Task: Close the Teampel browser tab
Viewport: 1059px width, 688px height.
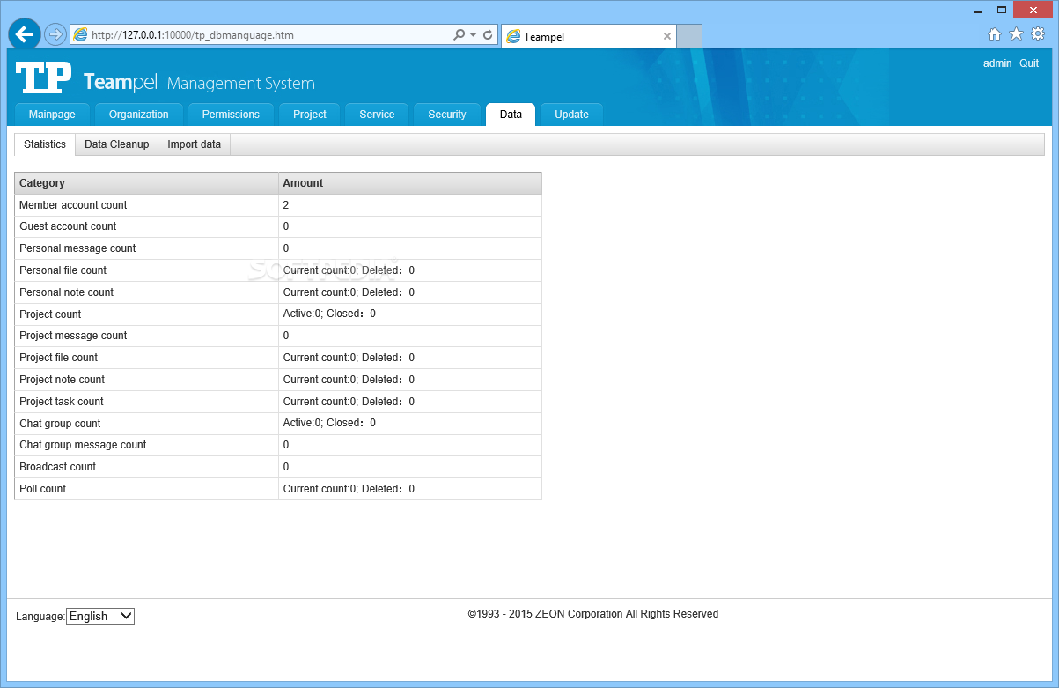Action: point(667,36)
